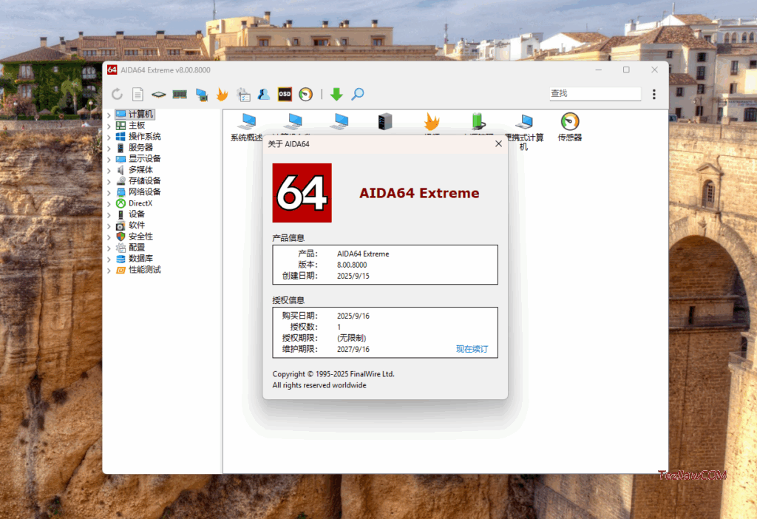This screenshot has width=757, height=519.
Task: Open the orange flame icon in content pane
Action: coord(432,122)
